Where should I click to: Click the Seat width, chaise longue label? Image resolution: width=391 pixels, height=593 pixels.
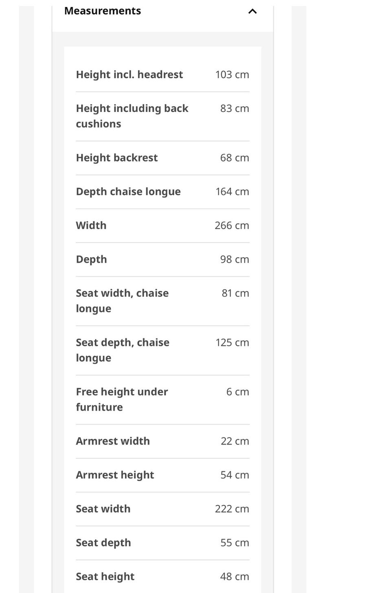pyautogui.click(x=122, y=301)
